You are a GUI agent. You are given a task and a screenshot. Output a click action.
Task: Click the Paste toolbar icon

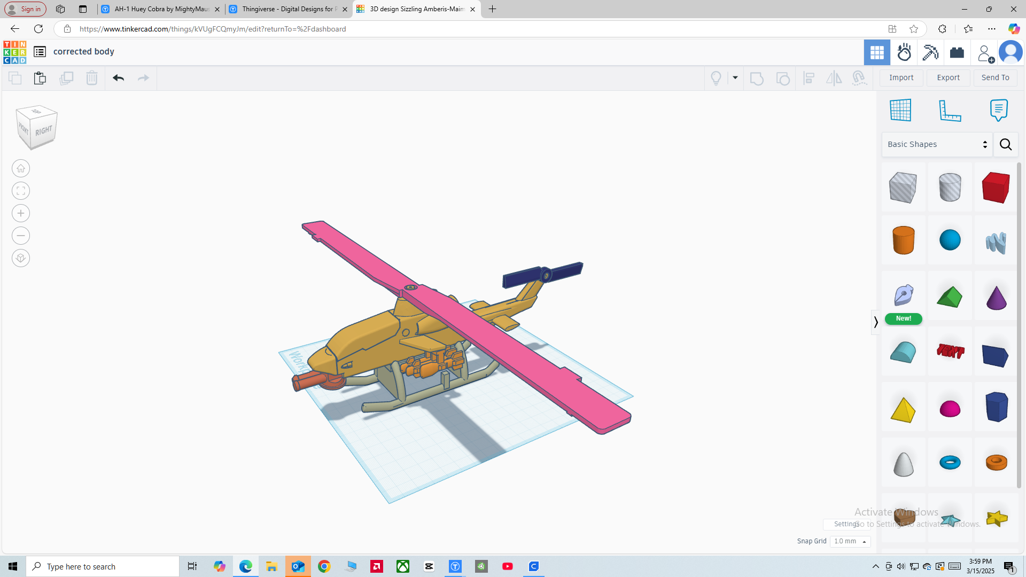[40, 78]
